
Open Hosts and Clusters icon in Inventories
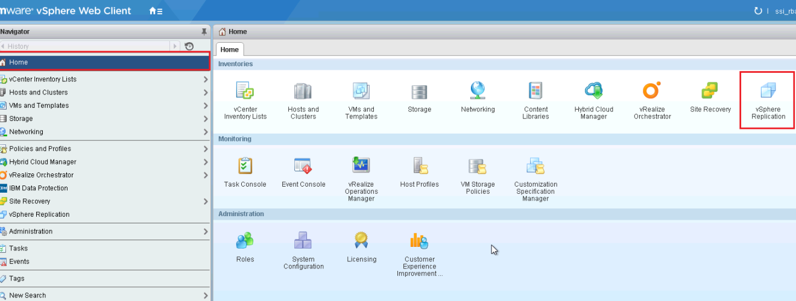point(303,91)
